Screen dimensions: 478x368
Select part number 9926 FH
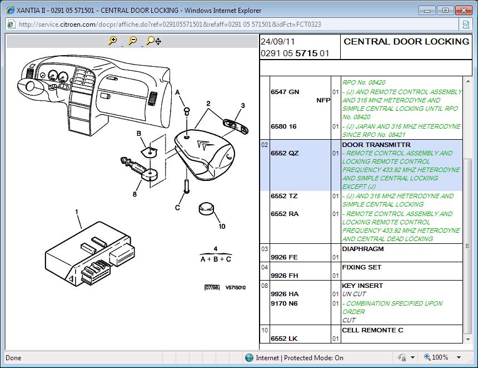click(285, 276)
